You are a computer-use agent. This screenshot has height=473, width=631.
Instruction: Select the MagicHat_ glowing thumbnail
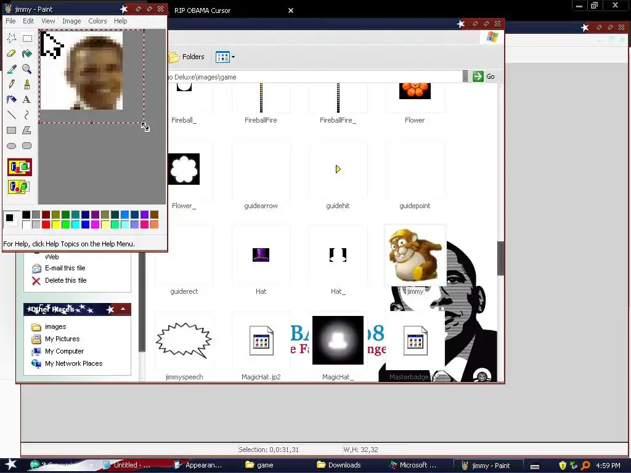click(338, 340)
